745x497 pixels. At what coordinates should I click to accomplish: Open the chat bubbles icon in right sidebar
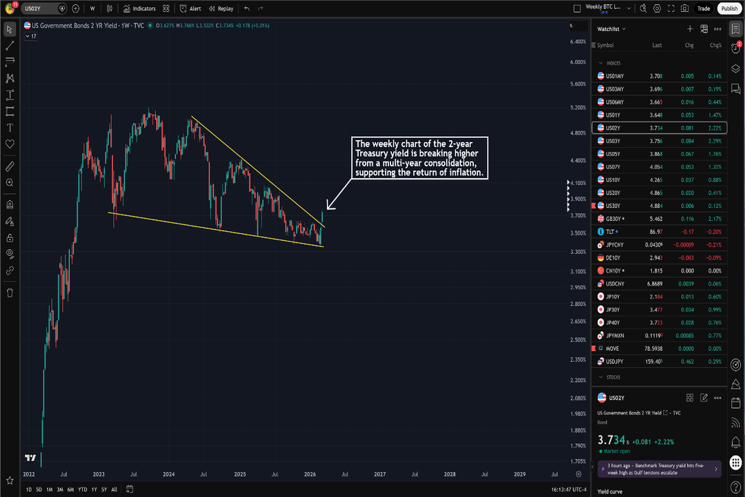pyautogui.click(x=735, y=88)
